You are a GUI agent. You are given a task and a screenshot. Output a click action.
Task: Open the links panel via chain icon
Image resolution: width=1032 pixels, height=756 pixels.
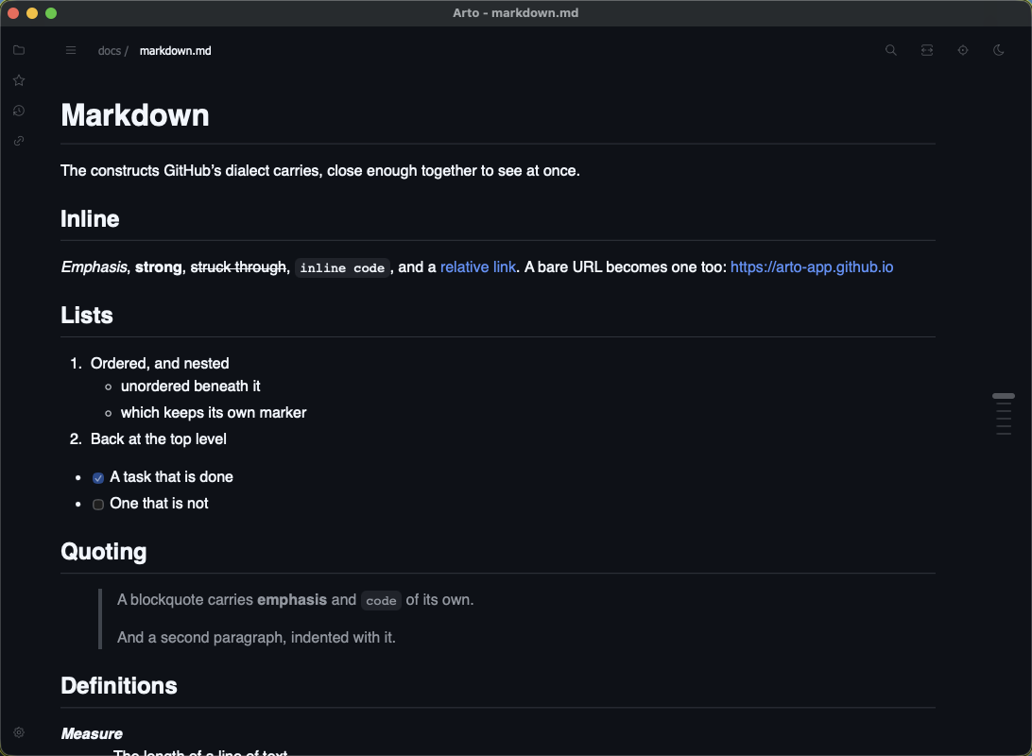pyautogui.click(x=19, y=141)
